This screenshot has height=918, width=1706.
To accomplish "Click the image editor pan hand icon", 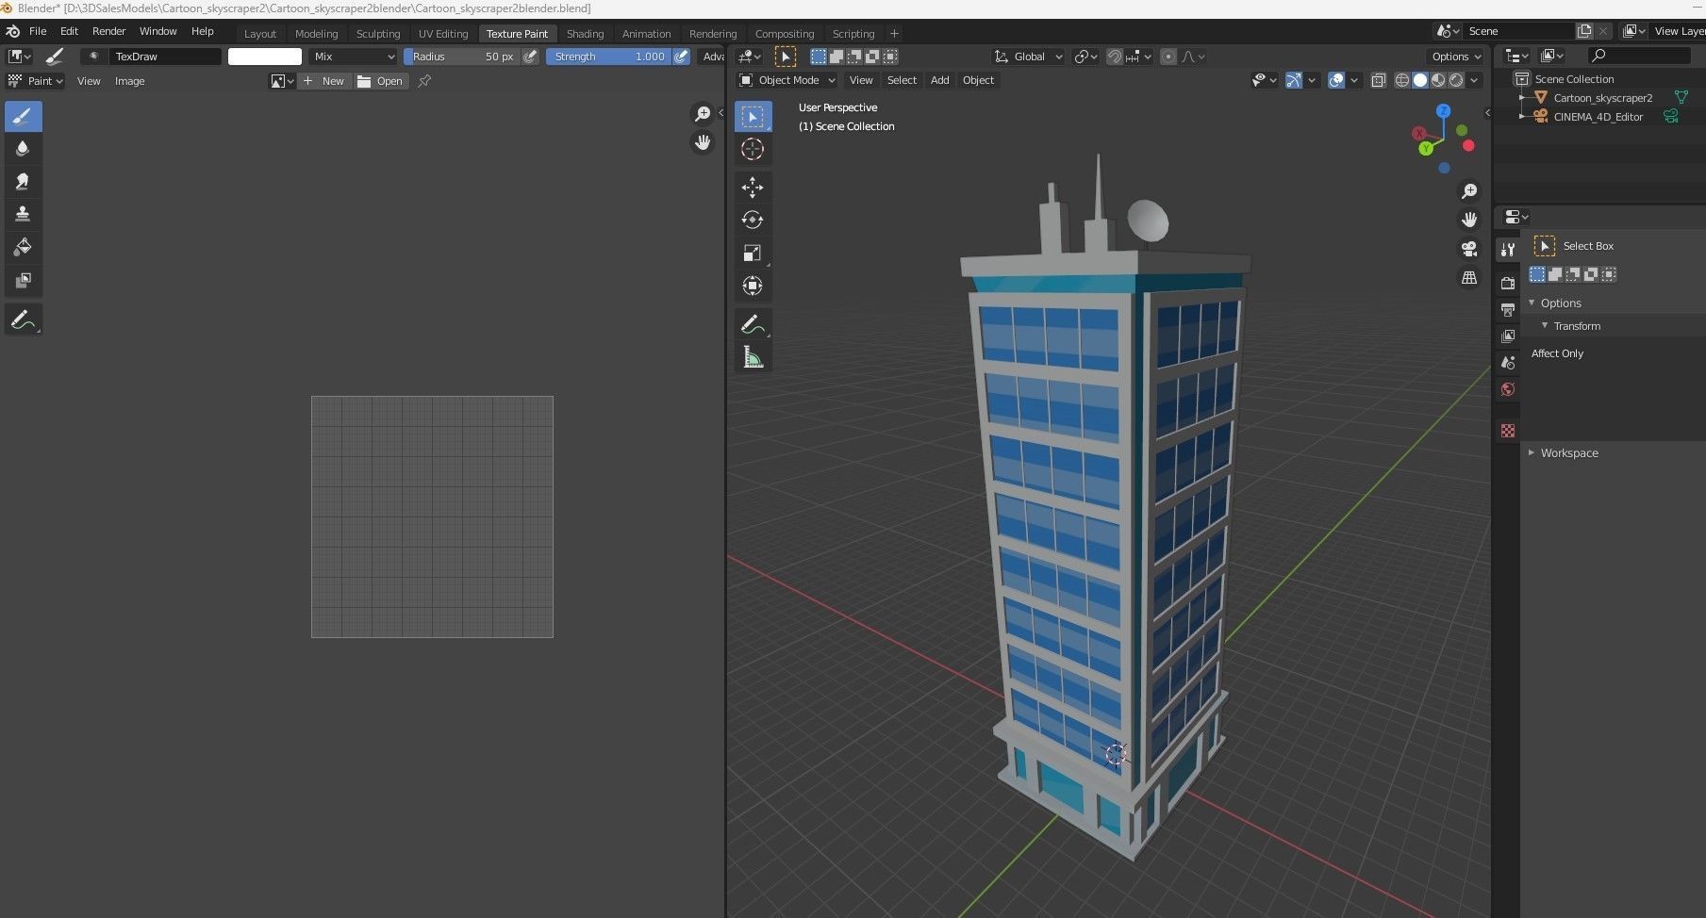I will [703, 142].
